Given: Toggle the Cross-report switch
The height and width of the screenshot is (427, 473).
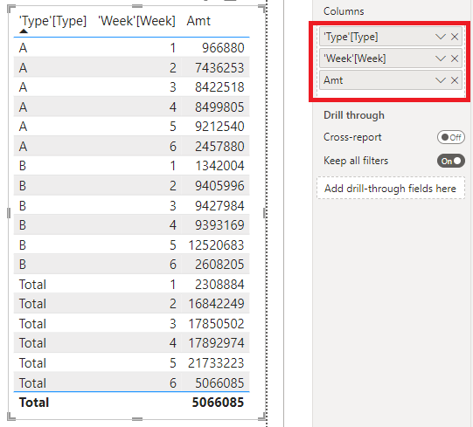Looking at the screenshot, I should 450,137.
